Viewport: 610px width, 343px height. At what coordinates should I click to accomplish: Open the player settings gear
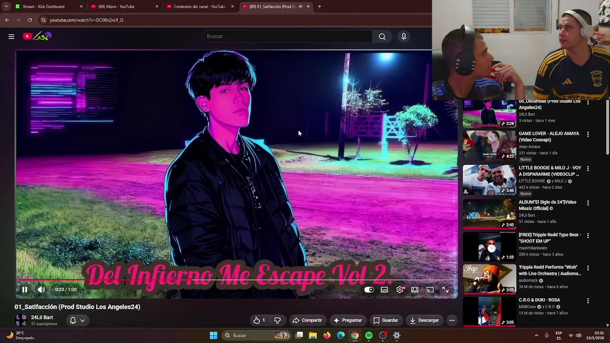[400, 290]
